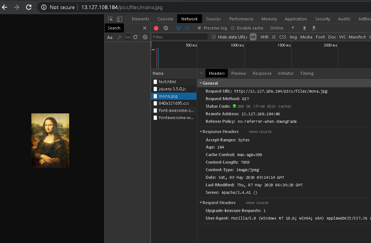Select font-awesome-c... request row

[x=174, y=110]
